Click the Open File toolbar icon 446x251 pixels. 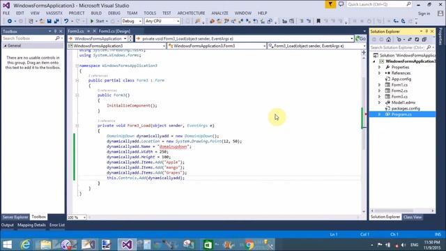click(42, 21)
